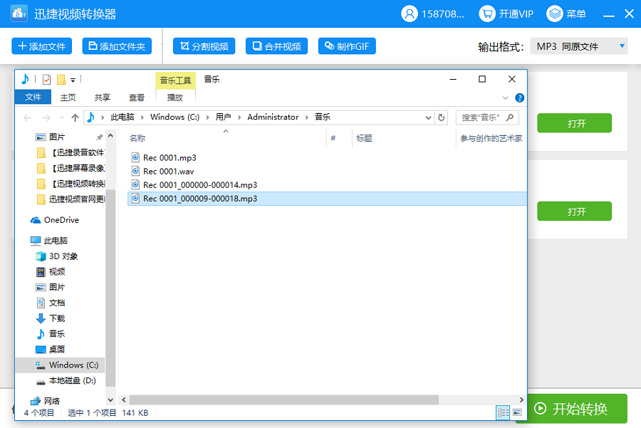Open the VIP shopping cart icon
641x428 pixels.
[x=487, y=14]
